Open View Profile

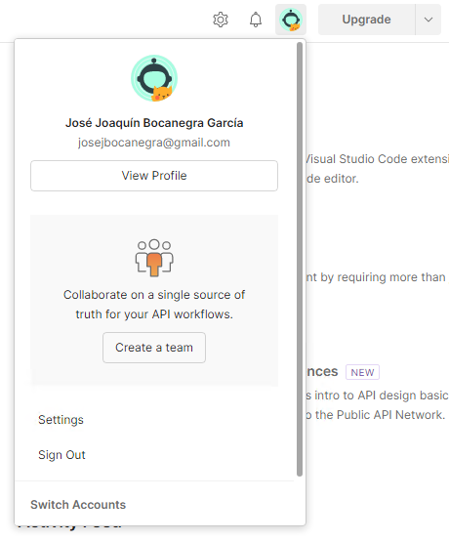[154, 176]
